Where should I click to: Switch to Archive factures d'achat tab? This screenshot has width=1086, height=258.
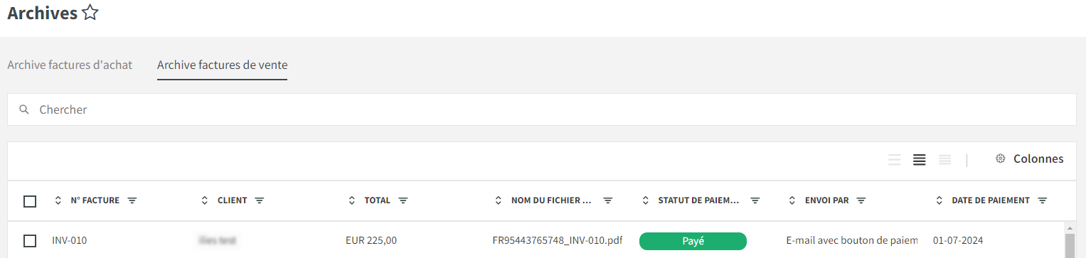(x=70, y=65)
